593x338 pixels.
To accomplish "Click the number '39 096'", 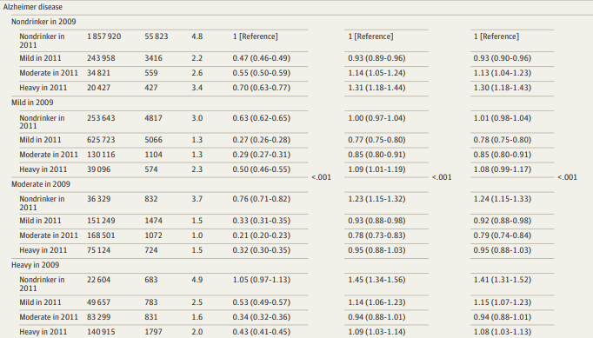I will tap(99, 169).
